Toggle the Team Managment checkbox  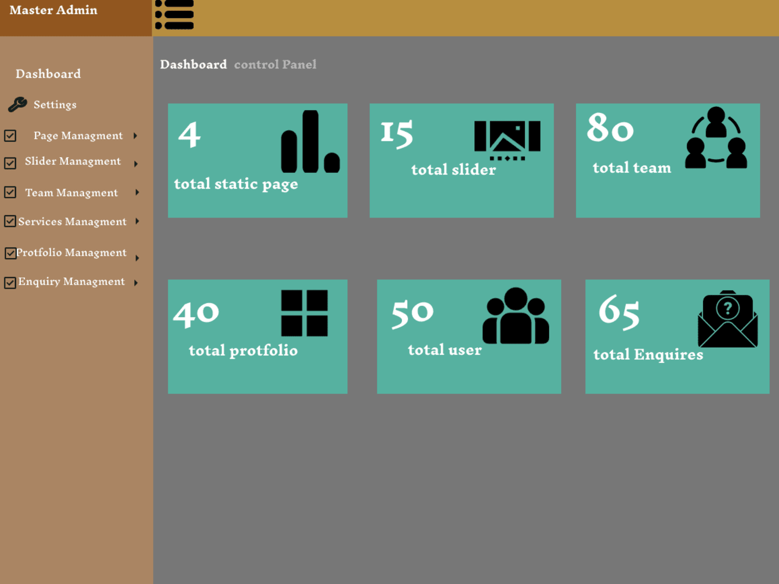(10, 193)
